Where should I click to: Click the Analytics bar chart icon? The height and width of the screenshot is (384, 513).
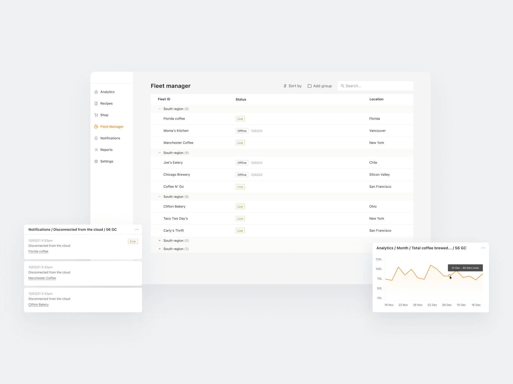96,92
